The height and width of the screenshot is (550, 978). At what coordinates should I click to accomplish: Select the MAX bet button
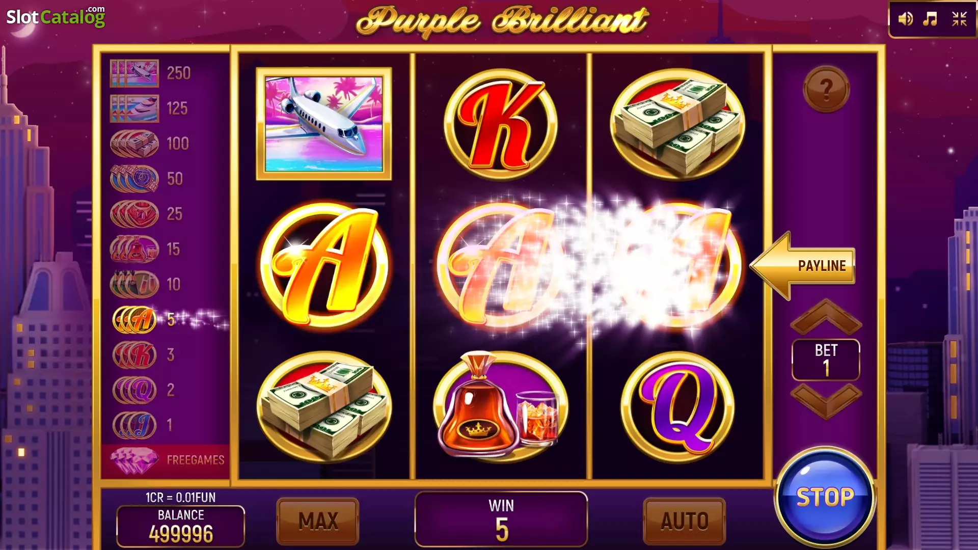click(x=318, y=521)
